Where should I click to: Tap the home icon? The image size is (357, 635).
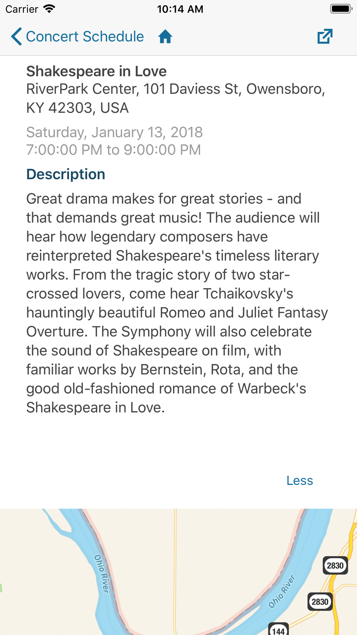coord(165,36)
